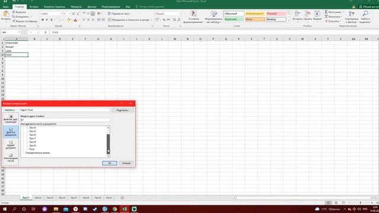Click OK in the Insert Hyperlink dialog
The height and width of the screenshot is (213, 379).
click(x=110, y=163)
